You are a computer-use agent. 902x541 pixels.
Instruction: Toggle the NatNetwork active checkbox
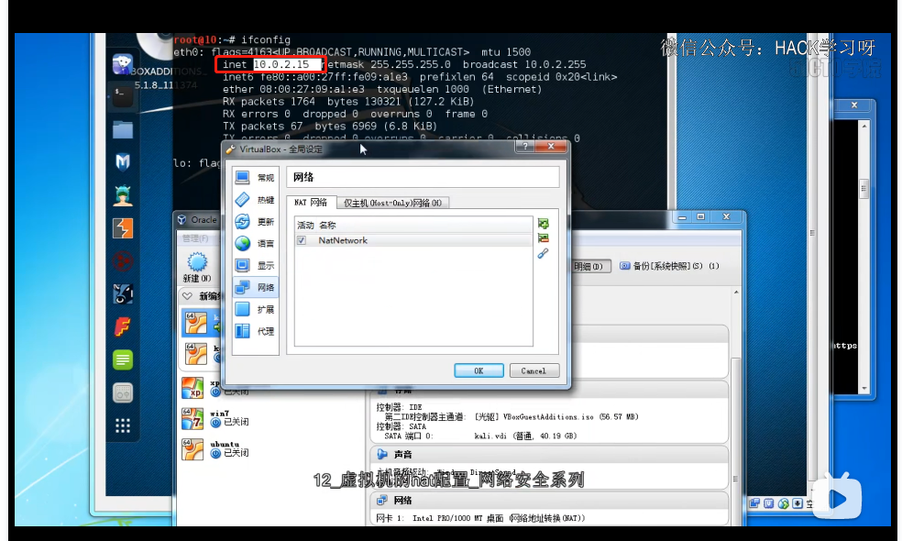[x=302, y=240]
